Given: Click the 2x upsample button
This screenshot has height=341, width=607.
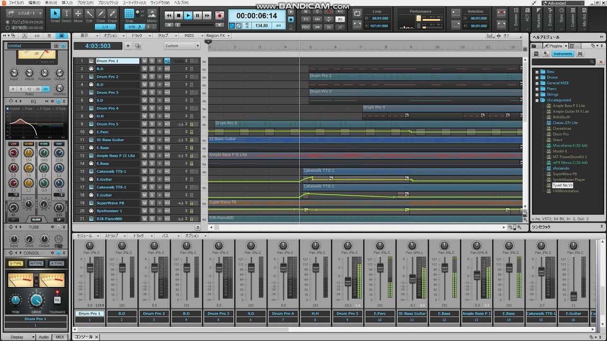Looking at the screenshot, I should point(329,27).
